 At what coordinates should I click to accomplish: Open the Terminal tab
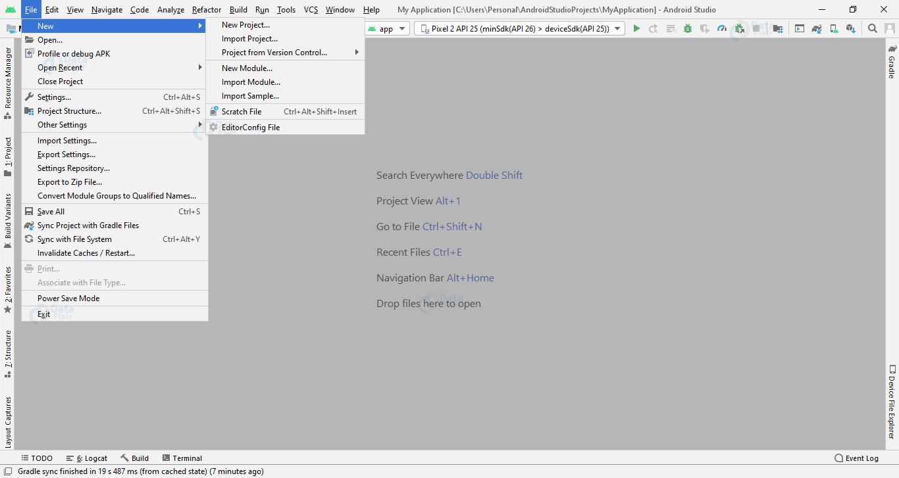182,458
